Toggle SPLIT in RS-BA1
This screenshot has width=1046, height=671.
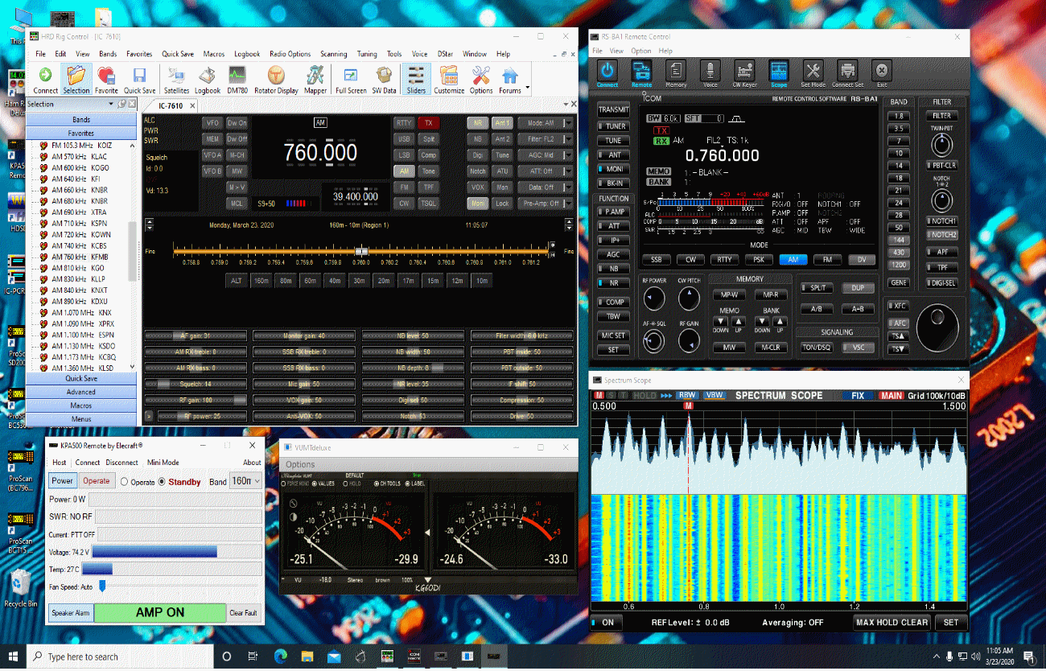pyautogui.click(x=815, y=287)
